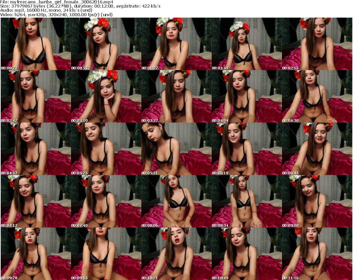This screenshot has width=353, height=280.
Task: Pick the thumbnail stamped 00:08:34
Action: coord(247,202)
